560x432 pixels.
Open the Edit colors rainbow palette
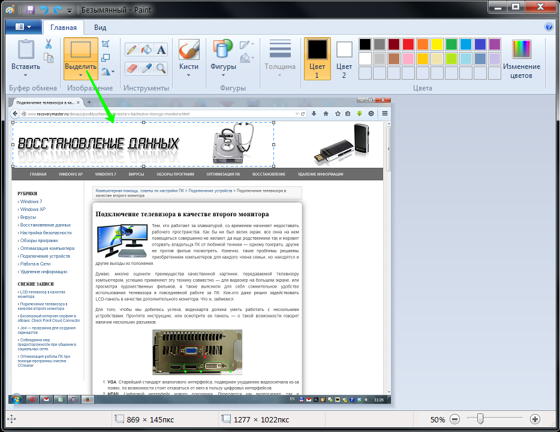[x=522, y=49]
